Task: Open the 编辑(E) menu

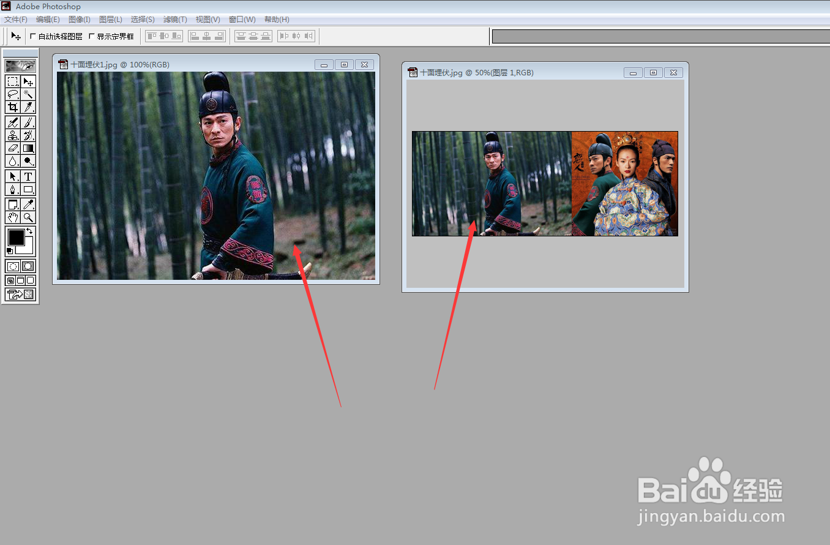Action: (x=48, y=20)
